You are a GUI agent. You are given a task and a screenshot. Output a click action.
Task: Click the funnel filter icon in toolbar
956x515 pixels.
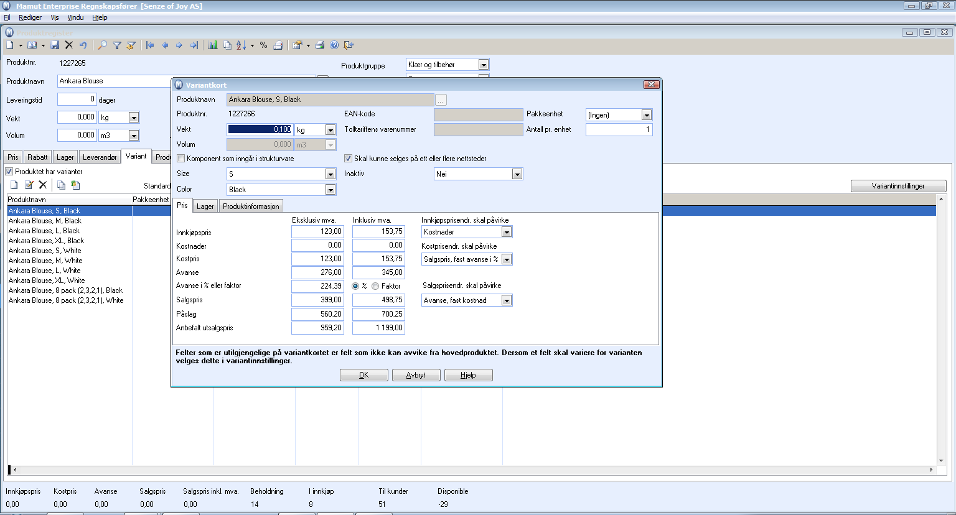pyautogui.click(x=117, y=45)
